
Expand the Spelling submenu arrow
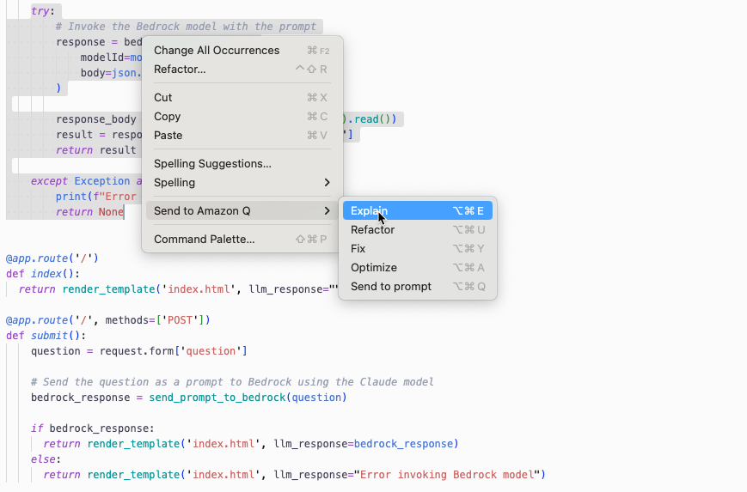point(327,183)
